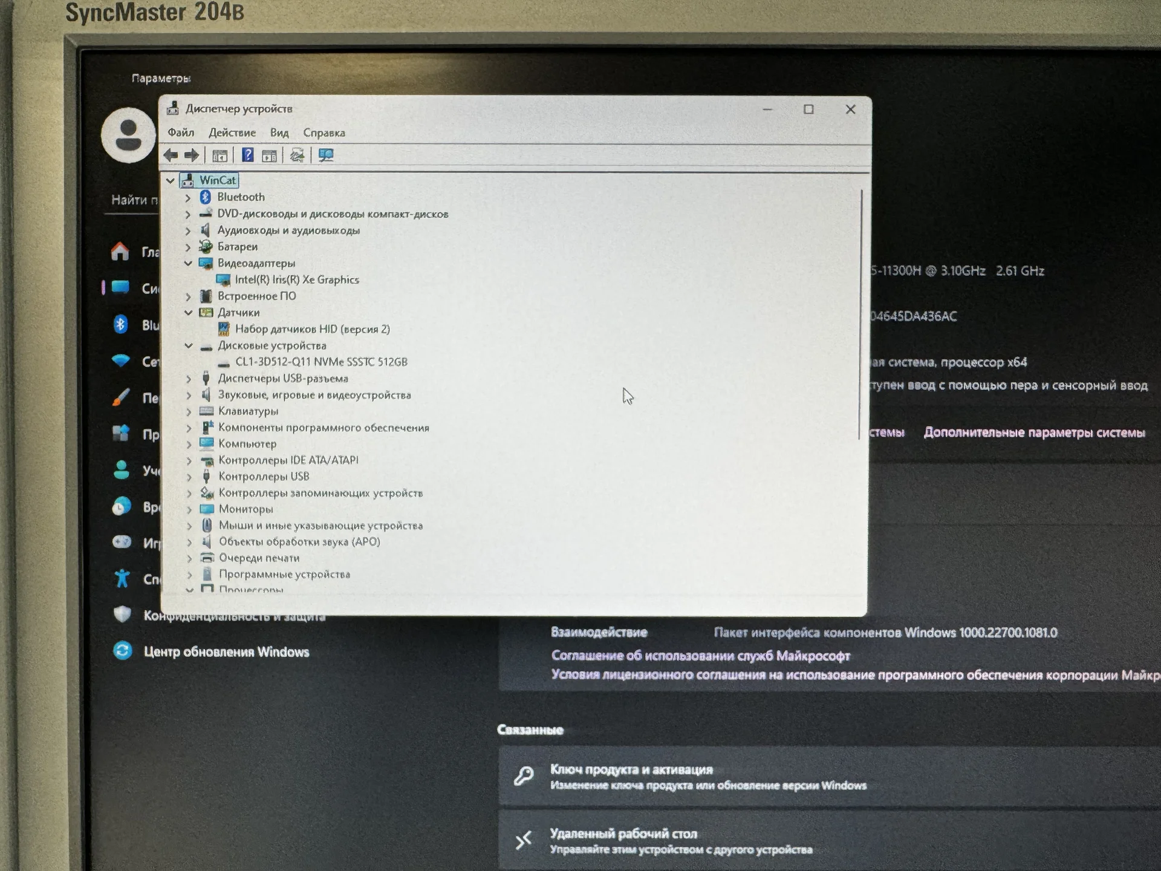Click the monitor icon in Device Manager toolbar
Image resolution: width=1161 pixels, height=871 pixels.
point(326,155)
